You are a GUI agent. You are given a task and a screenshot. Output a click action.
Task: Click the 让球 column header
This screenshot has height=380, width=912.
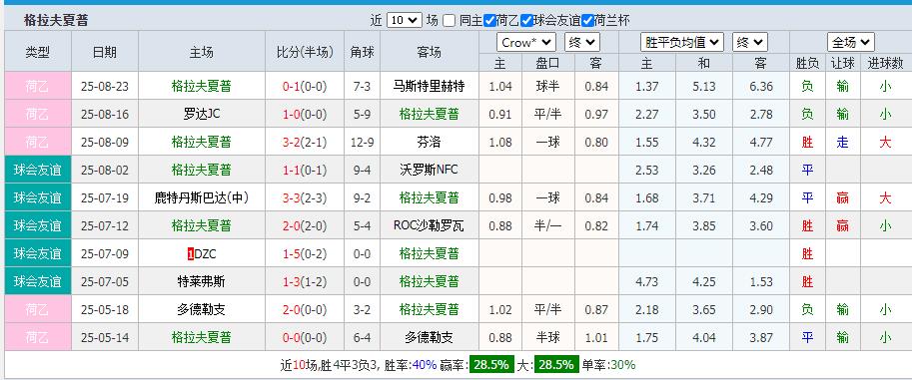click(842, 63)
